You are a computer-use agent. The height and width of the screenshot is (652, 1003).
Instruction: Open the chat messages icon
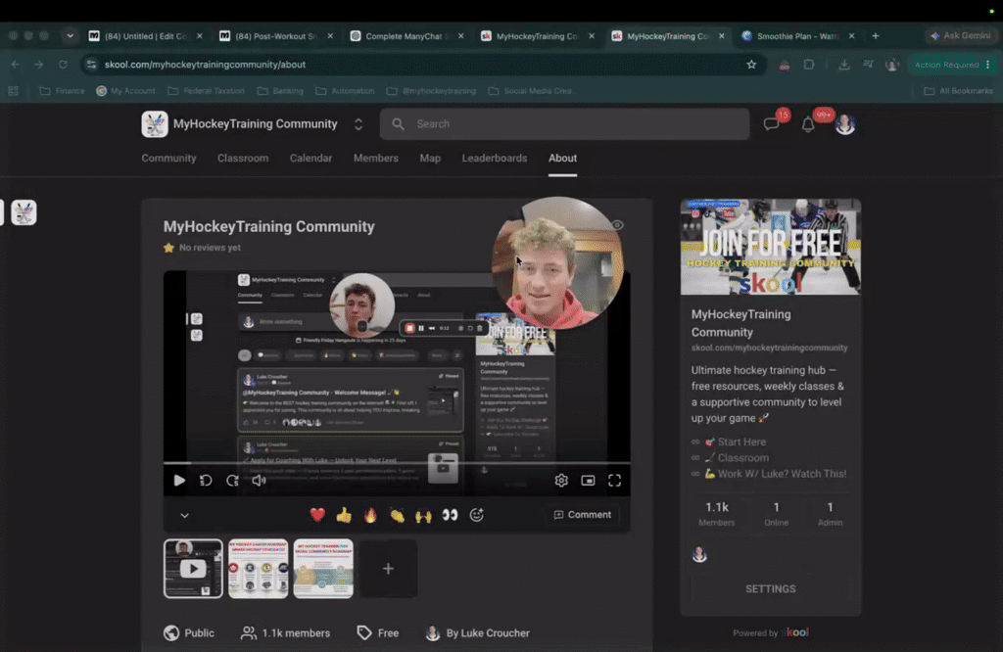click(x=772, y=124)
